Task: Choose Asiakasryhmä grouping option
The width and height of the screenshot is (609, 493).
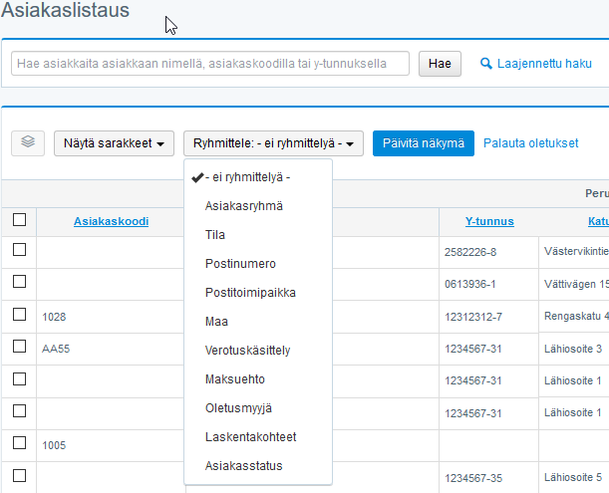Action: click(258, 206)
